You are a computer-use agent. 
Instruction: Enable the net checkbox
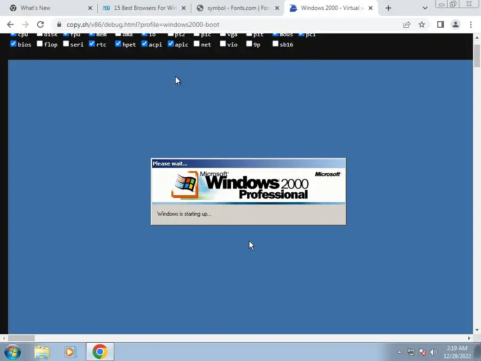click(x=197, y=44)
